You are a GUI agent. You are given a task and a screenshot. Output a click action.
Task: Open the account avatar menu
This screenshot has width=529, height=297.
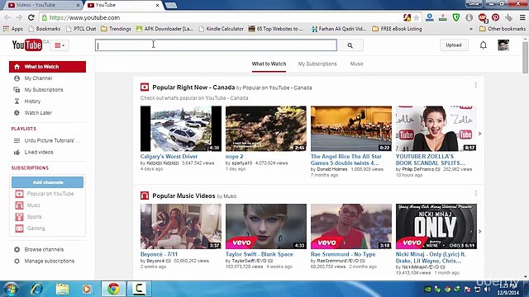(x=503, y=45)
